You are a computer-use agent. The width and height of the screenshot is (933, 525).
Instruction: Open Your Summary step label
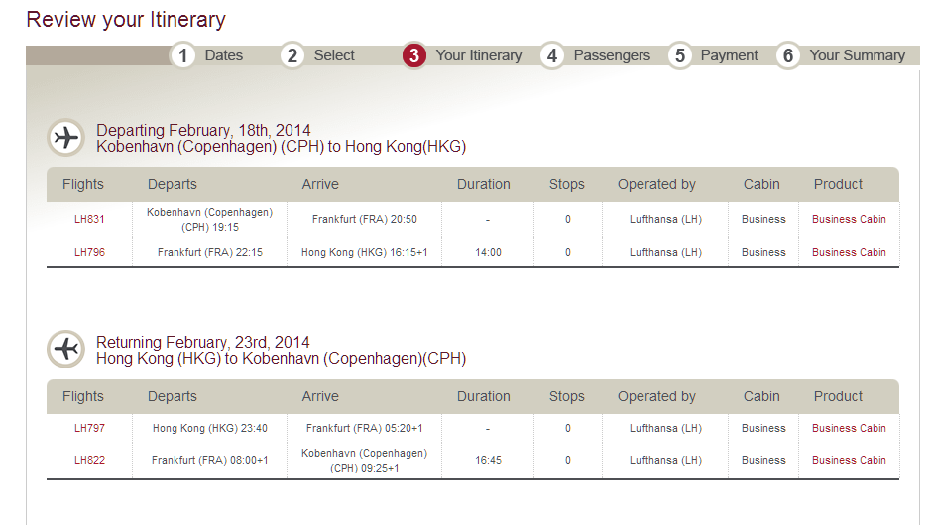pyautogui.click(x=857, y=55)
